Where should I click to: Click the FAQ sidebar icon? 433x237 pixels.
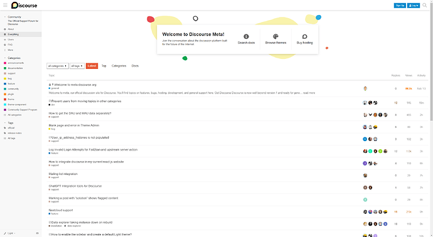click(4, 45)
